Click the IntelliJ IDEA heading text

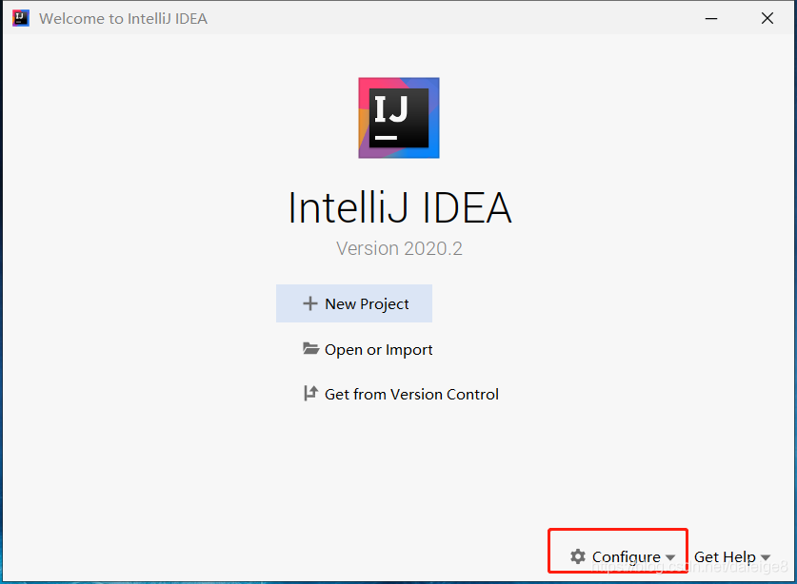pos(398,207)
